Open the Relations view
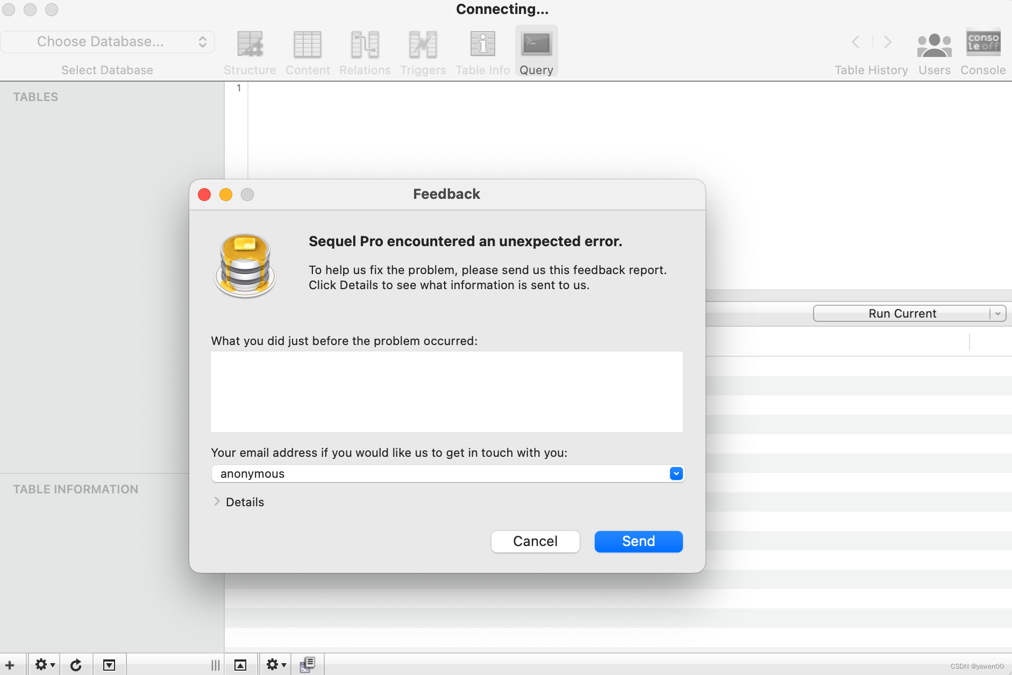This screenshot has width=1012, height=675. pyautogui.click(x=365, y=53)
